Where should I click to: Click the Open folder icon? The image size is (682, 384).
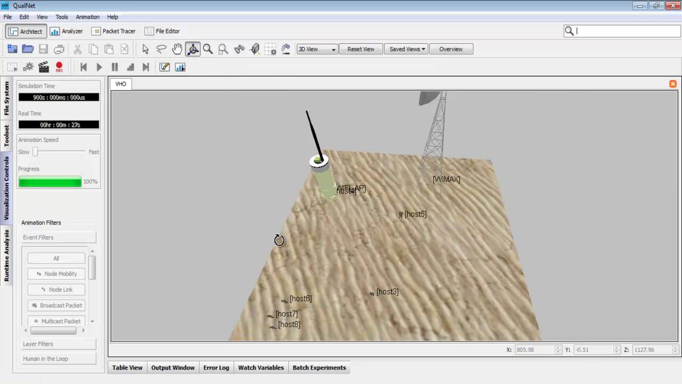(28, 49)
